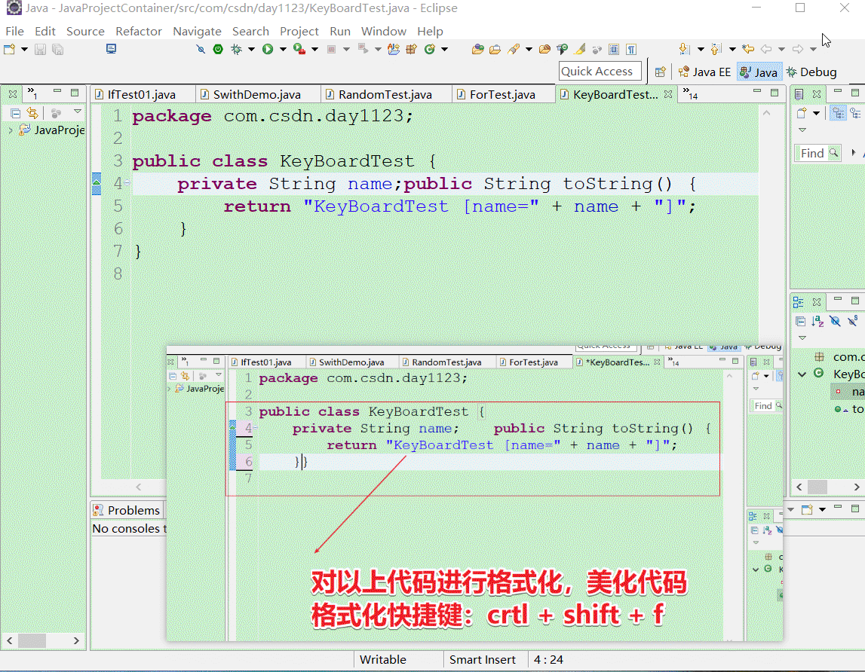This screenshot has width=865, height=672.
Task: Switch to the ForTest.java editor tab
Action: click(x=502, y=94)
